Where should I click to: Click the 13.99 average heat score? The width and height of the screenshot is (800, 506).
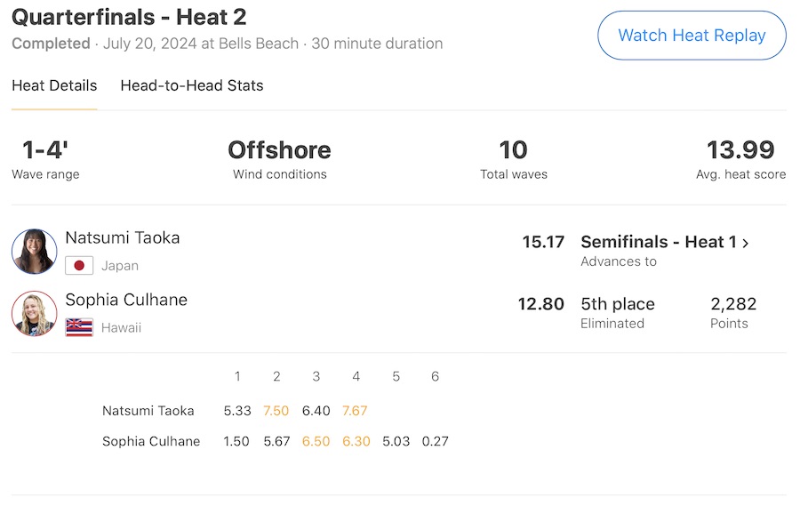click(740, 150)
